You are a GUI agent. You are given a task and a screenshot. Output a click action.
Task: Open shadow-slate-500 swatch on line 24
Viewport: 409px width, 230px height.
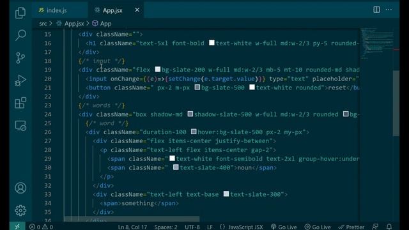click(x=190, y=114)
